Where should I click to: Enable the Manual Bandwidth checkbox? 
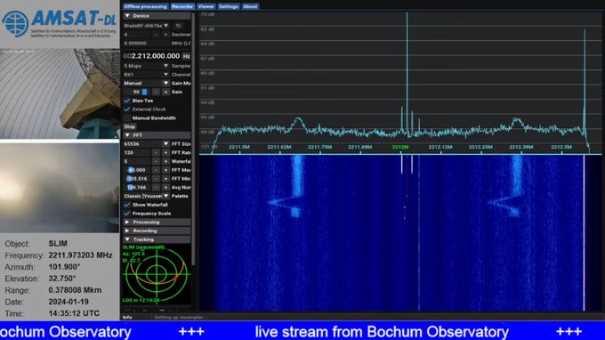click(127, 118)
